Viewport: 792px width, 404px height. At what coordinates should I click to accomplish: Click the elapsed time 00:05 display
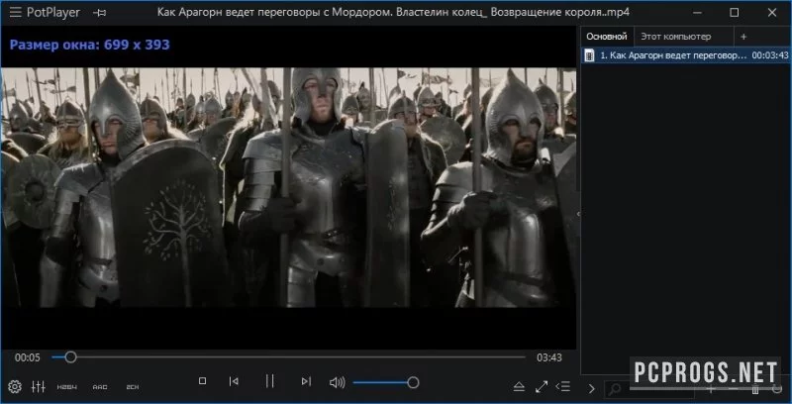[x=28, y=358]
